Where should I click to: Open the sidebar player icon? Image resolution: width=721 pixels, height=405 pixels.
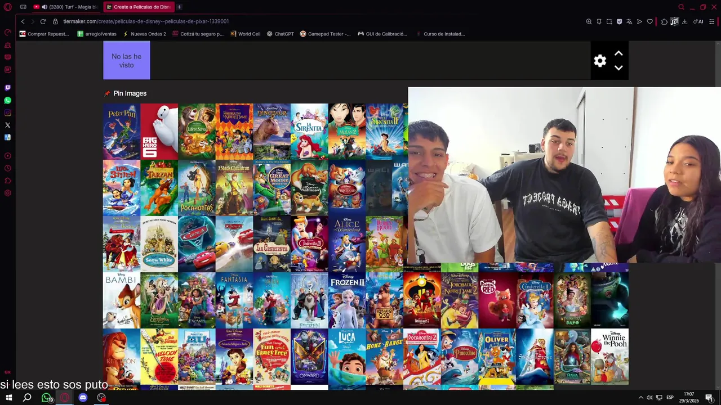pyautogui.click(x=7, y=156)
